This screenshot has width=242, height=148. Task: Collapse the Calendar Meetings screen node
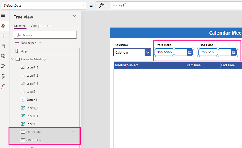tap(13, 59)
